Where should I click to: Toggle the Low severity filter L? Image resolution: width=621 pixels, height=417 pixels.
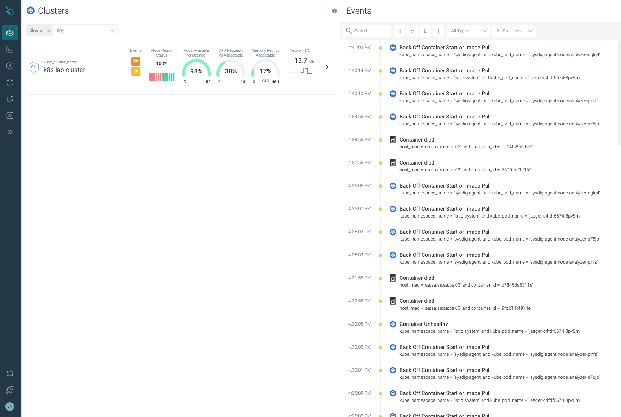(425, 31)
